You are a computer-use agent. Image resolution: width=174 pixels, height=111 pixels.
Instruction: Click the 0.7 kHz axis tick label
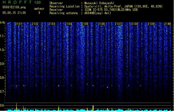[2, 92]
